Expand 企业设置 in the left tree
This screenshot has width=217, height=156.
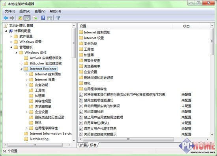click(x=26, y=112)
